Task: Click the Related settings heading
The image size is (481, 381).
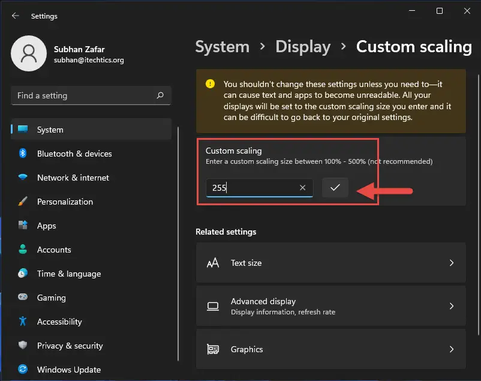Action: pyautogui.click(x=226, y=232)
